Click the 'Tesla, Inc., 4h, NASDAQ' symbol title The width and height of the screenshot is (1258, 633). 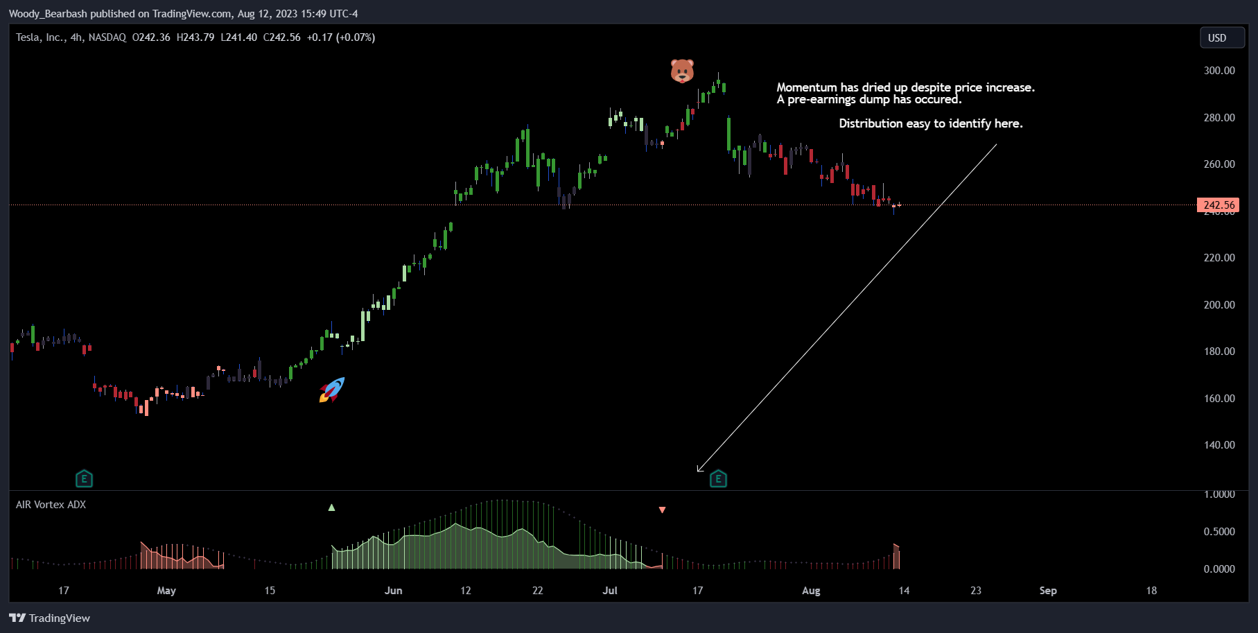[71, 37]
